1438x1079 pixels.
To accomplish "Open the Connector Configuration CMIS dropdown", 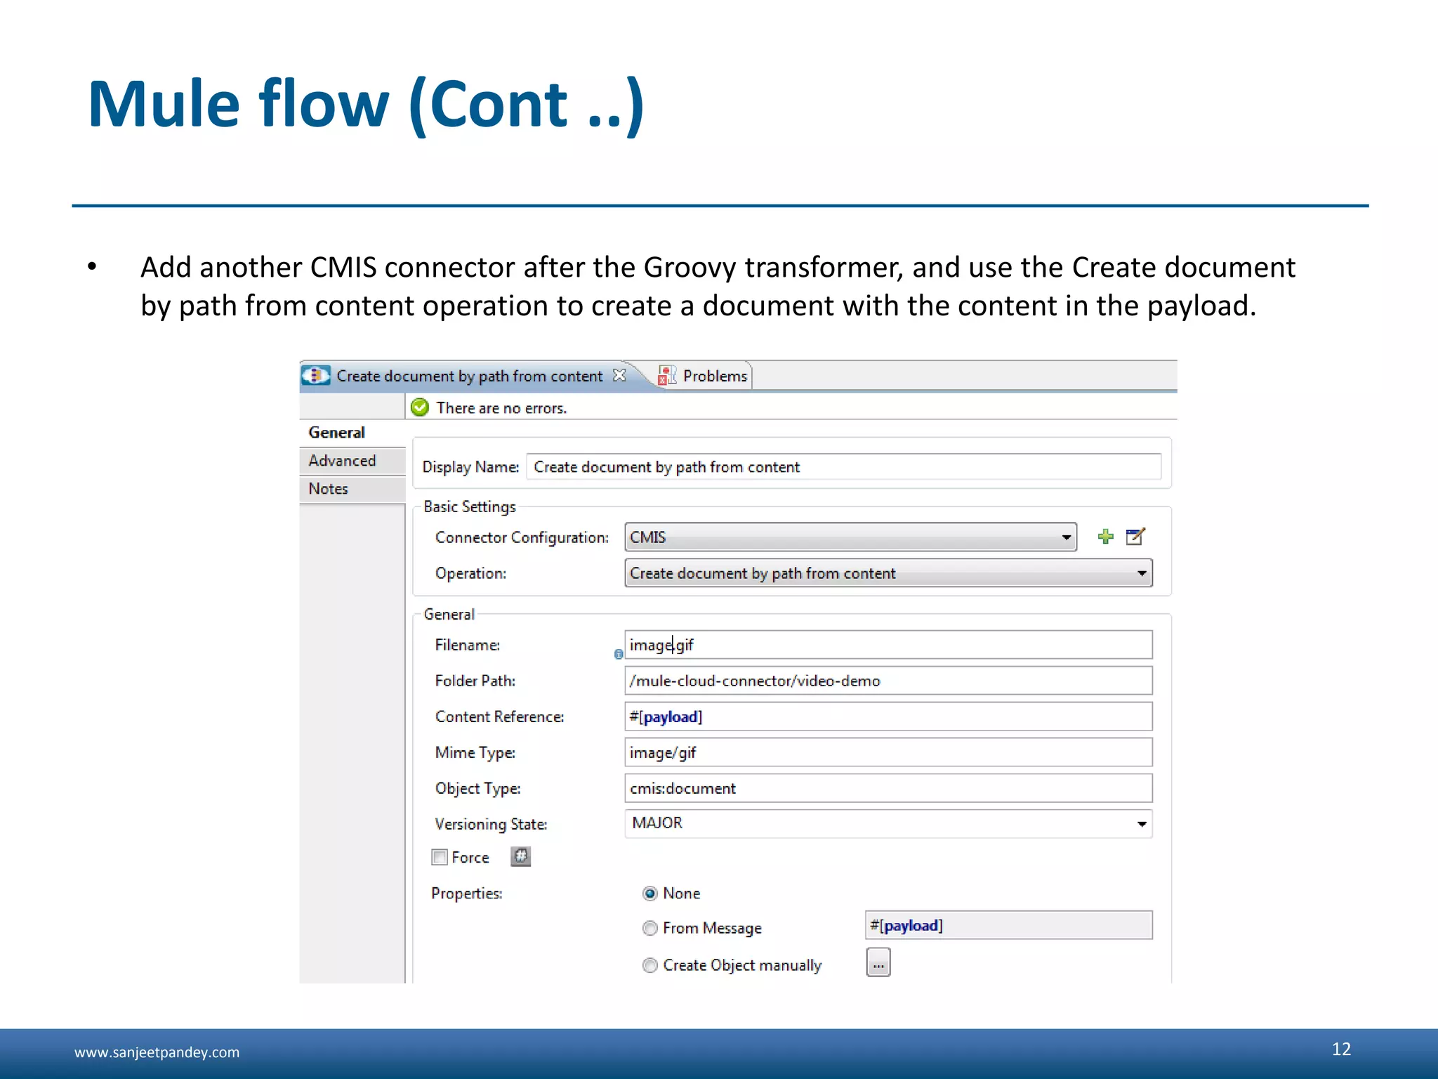I will pyautogui.click(x=850, y=537).
